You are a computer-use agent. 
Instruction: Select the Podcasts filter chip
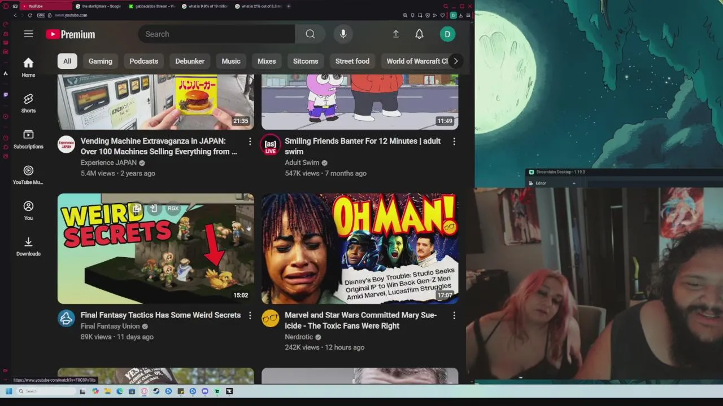pos(143,61)
